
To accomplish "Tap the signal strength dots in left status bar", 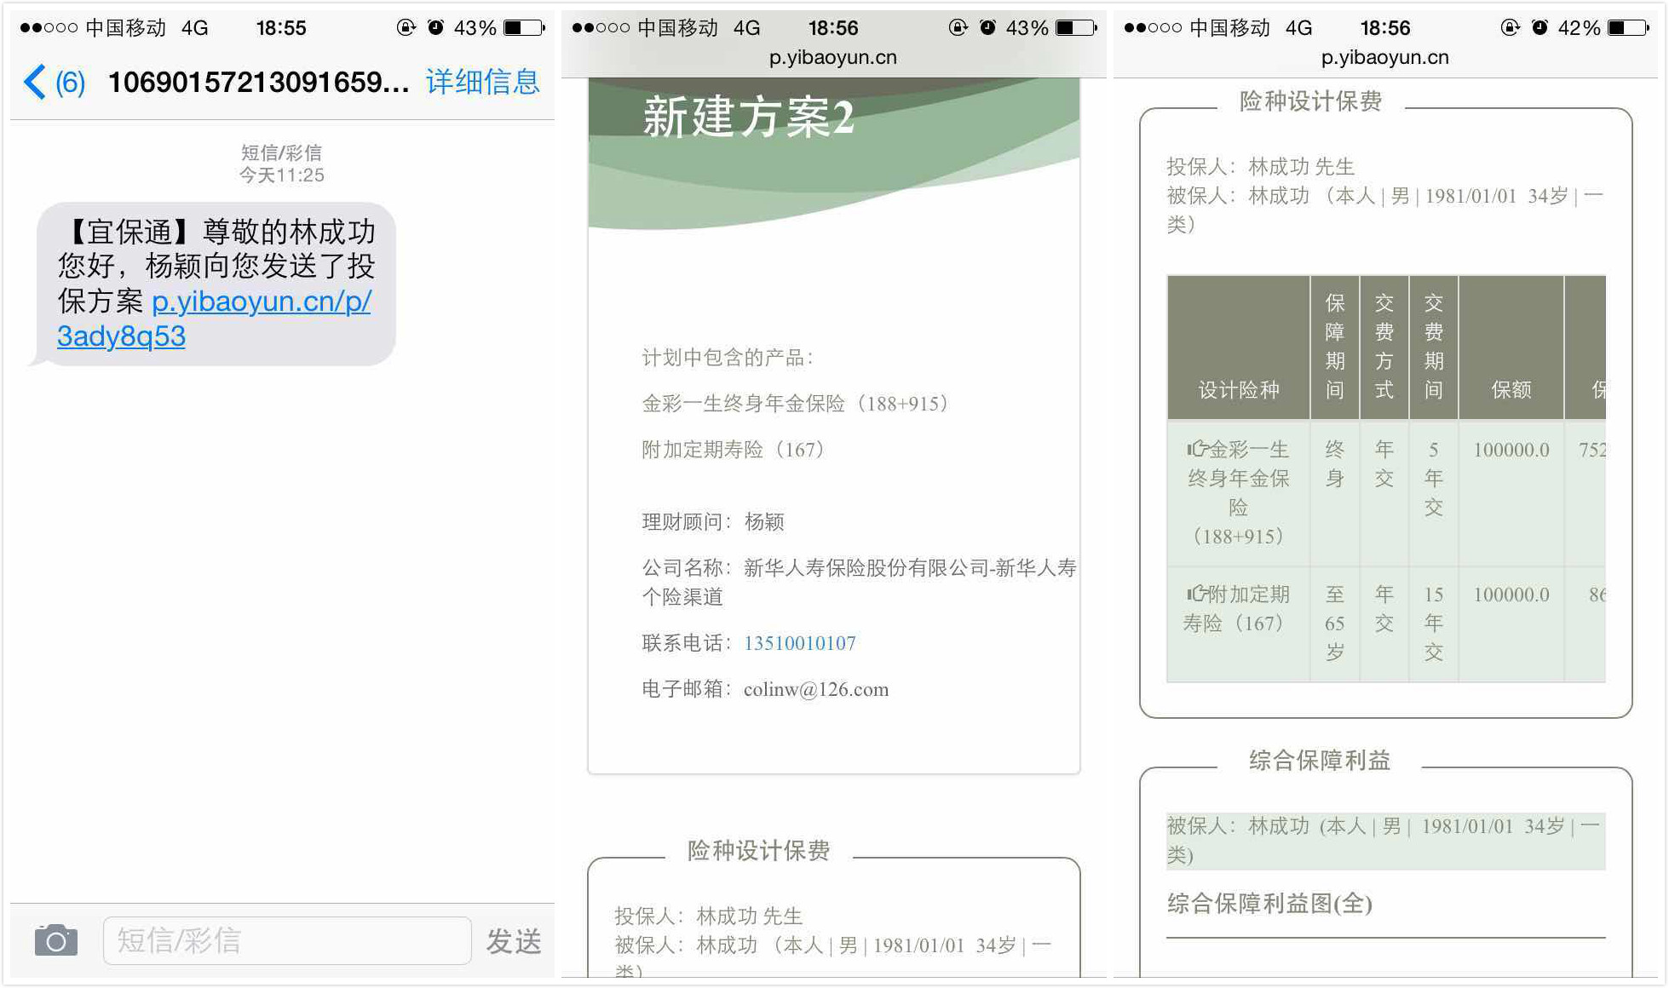I will tap(49, 28).
